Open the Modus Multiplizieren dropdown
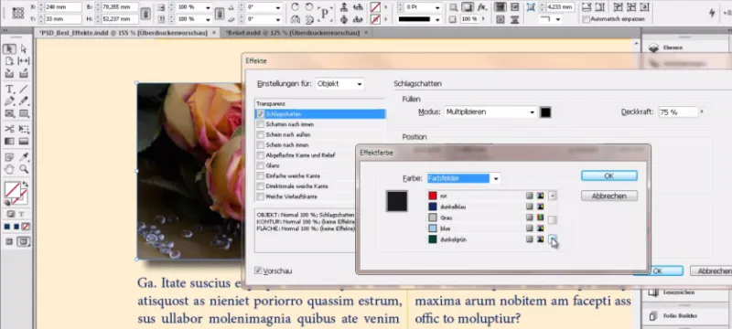Screen dimensions: 732x329 (490, 112)
